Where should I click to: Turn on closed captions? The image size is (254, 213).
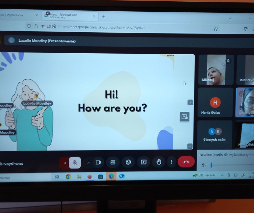point(113,162)
